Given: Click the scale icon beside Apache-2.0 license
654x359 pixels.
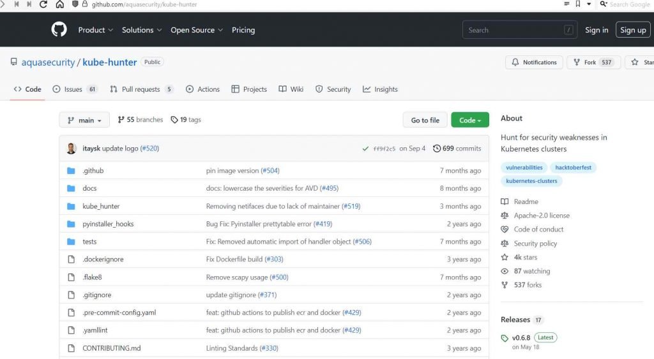Looking at the screenshot, I should 505,216.
